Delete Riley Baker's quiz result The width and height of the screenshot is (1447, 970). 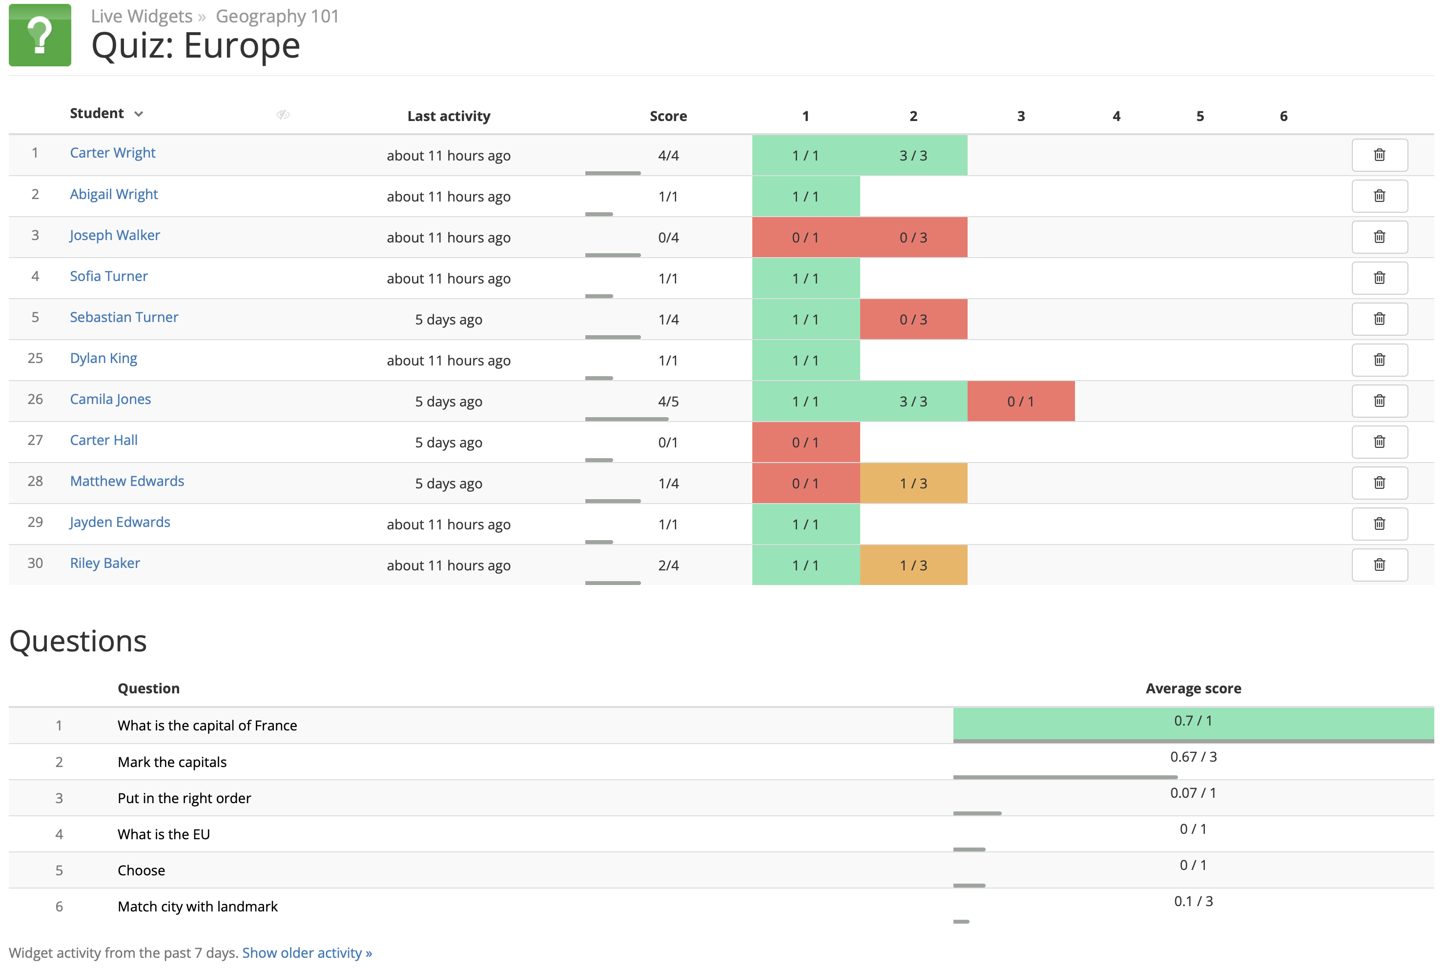pos(1379,565)
